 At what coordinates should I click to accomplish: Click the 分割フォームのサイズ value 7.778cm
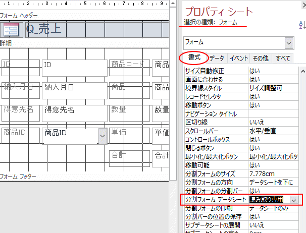pyautogui.click(x=273, y=173)
